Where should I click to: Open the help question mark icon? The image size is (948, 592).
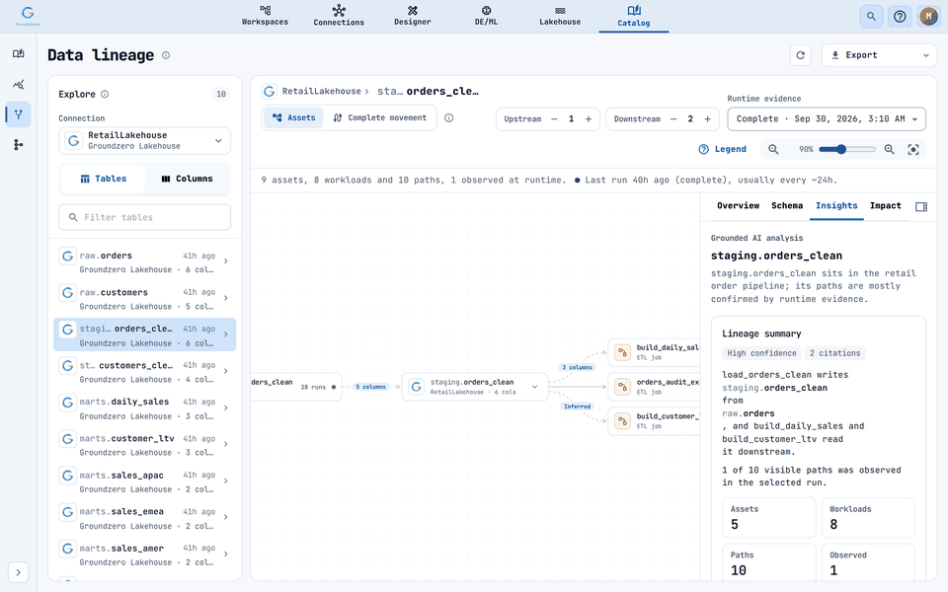(900, 17)
